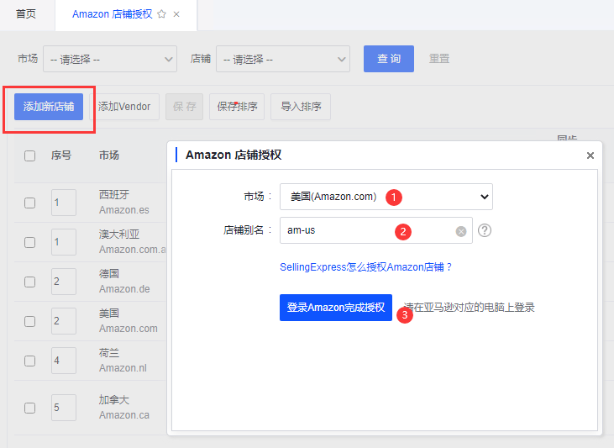
Task: Click the 查询 button
Action: tap(388, 59)
